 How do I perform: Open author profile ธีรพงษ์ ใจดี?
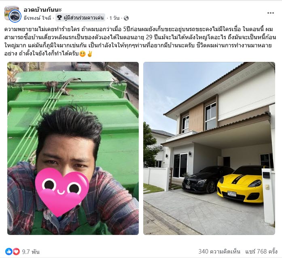point(37,18)
